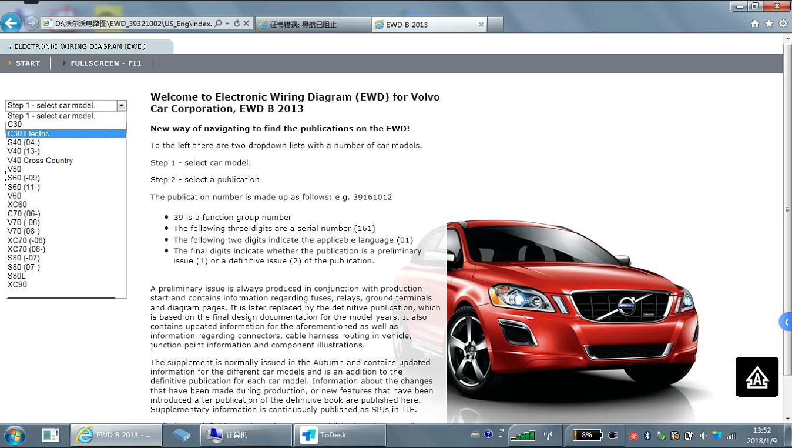This screenshot has height=448, width=792.
Task: Select V70 (08-) model option
Action: click(66, 231)
